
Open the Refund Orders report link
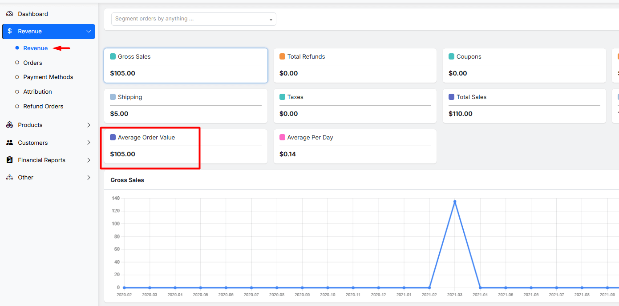click(43, 106)
